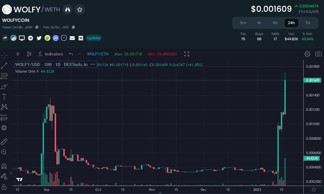The height and width of the screenshot is (194, 324).
Task: Take a chart snapshot with camera icon
Action: 318,54
